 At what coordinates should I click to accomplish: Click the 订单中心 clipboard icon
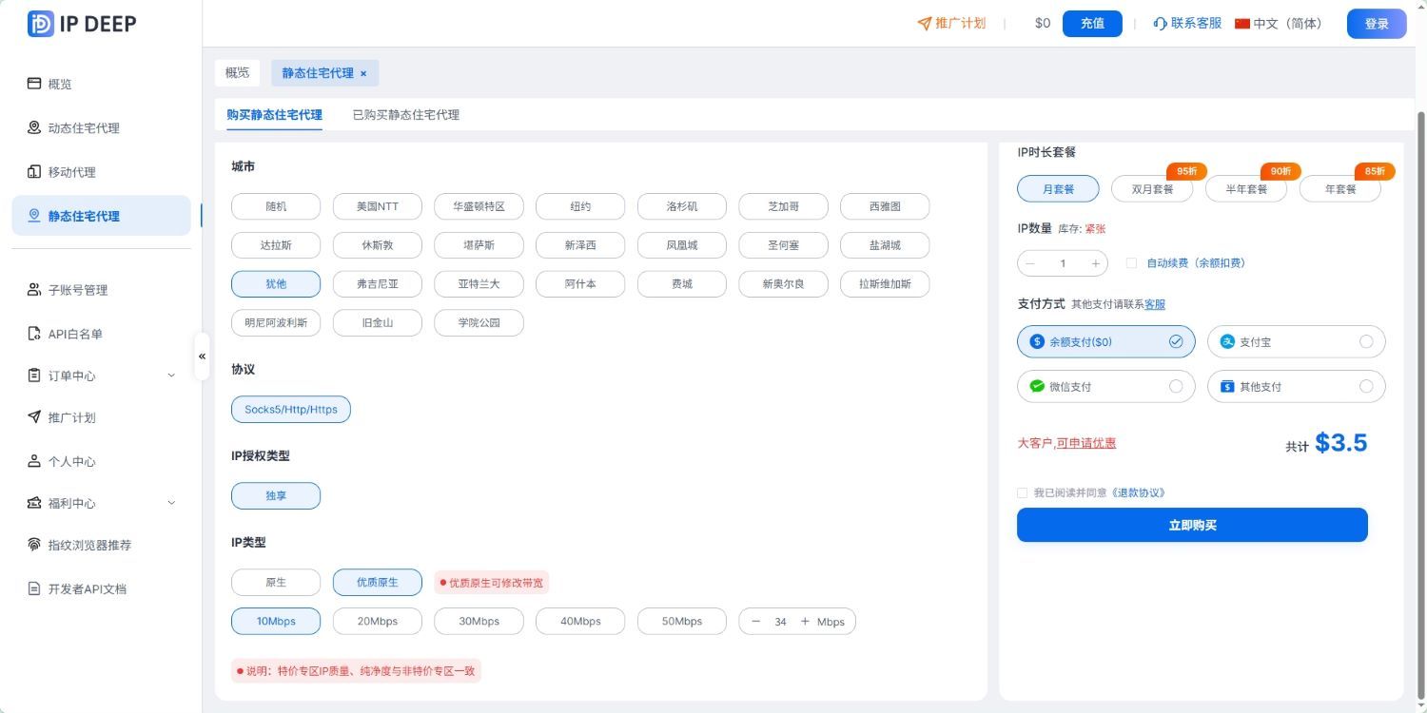[x=34, y=376]
